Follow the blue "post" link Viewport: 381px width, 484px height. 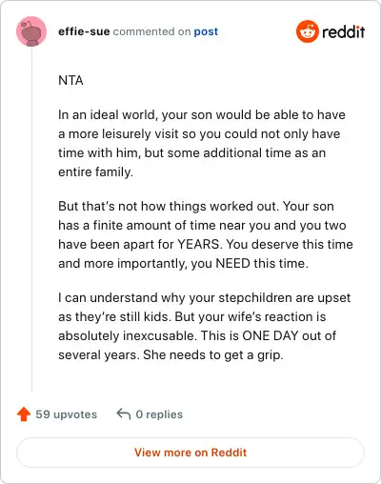[x=206, y=31]
